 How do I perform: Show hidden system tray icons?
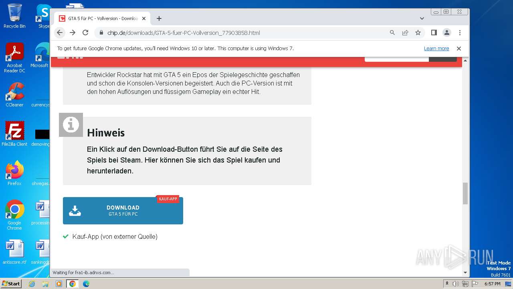click(x=447, y=284)
